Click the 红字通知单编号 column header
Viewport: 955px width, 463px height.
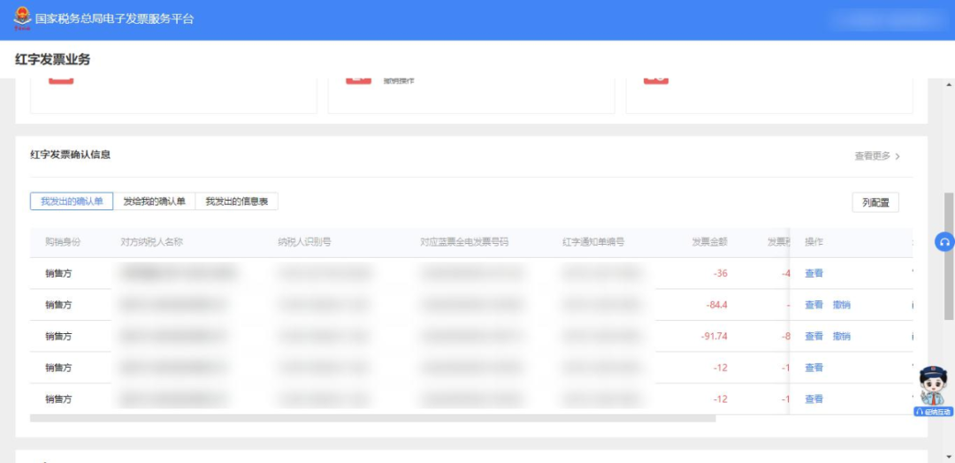[593, 242]
